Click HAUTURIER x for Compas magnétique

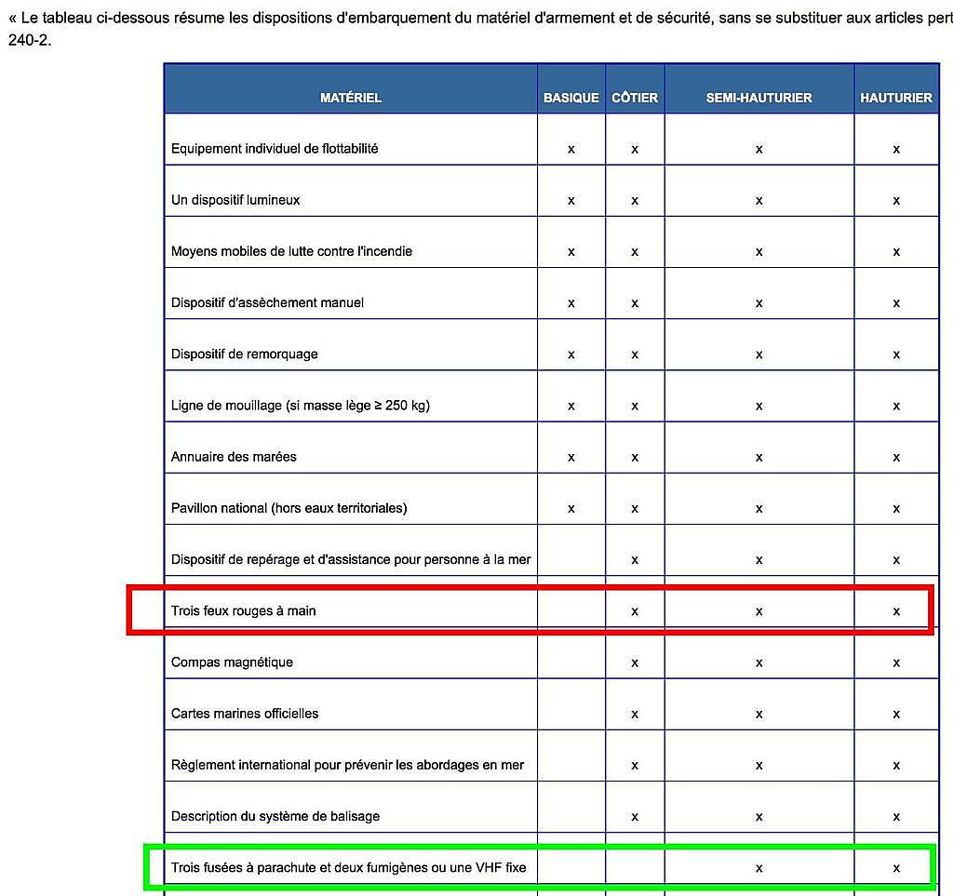(896, 663)
